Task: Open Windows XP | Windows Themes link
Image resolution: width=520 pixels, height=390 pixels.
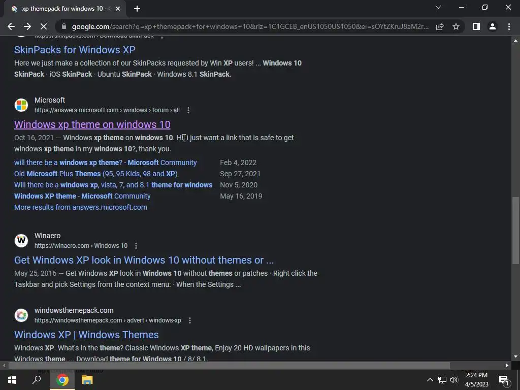Action: [86, 335]
